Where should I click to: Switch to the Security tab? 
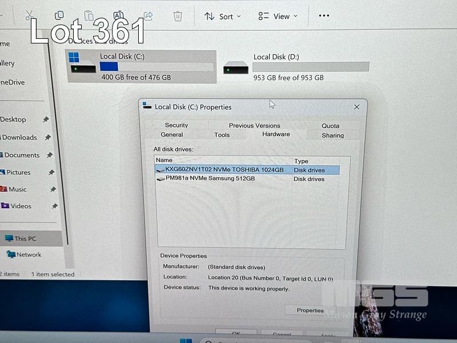pyautogui.click(x=177, y=125)
